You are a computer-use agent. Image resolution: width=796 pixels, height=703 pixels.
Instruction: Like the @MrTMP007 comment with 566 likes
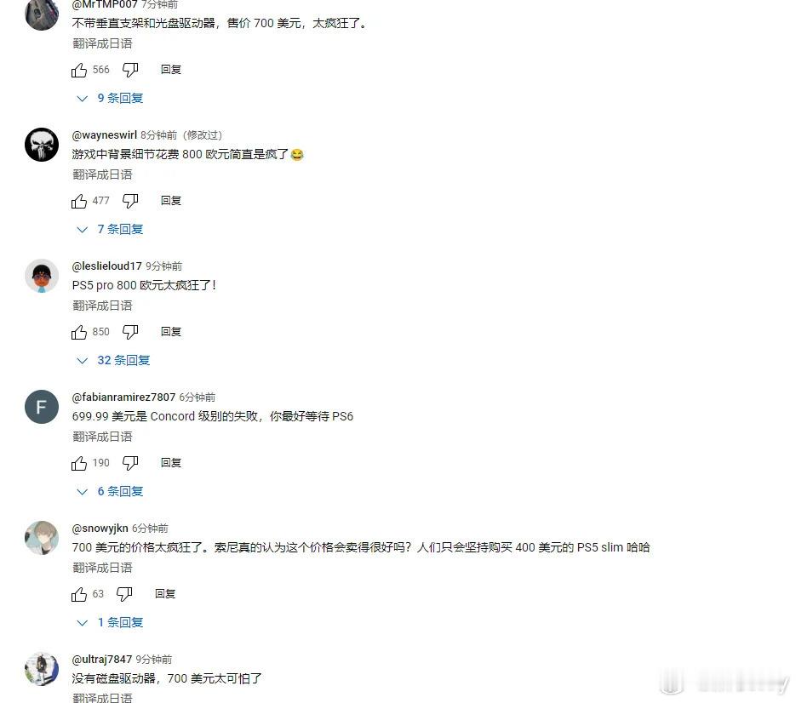pos(79,70)
